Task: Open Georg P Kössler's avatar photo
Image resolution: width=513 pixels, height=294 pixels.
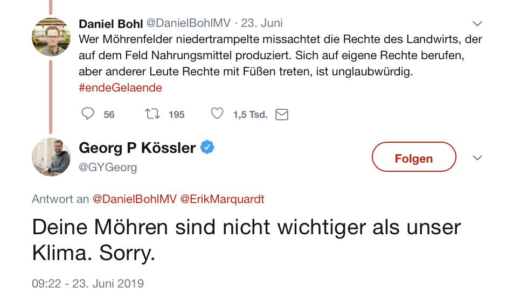Action: [x=52, y=157]
